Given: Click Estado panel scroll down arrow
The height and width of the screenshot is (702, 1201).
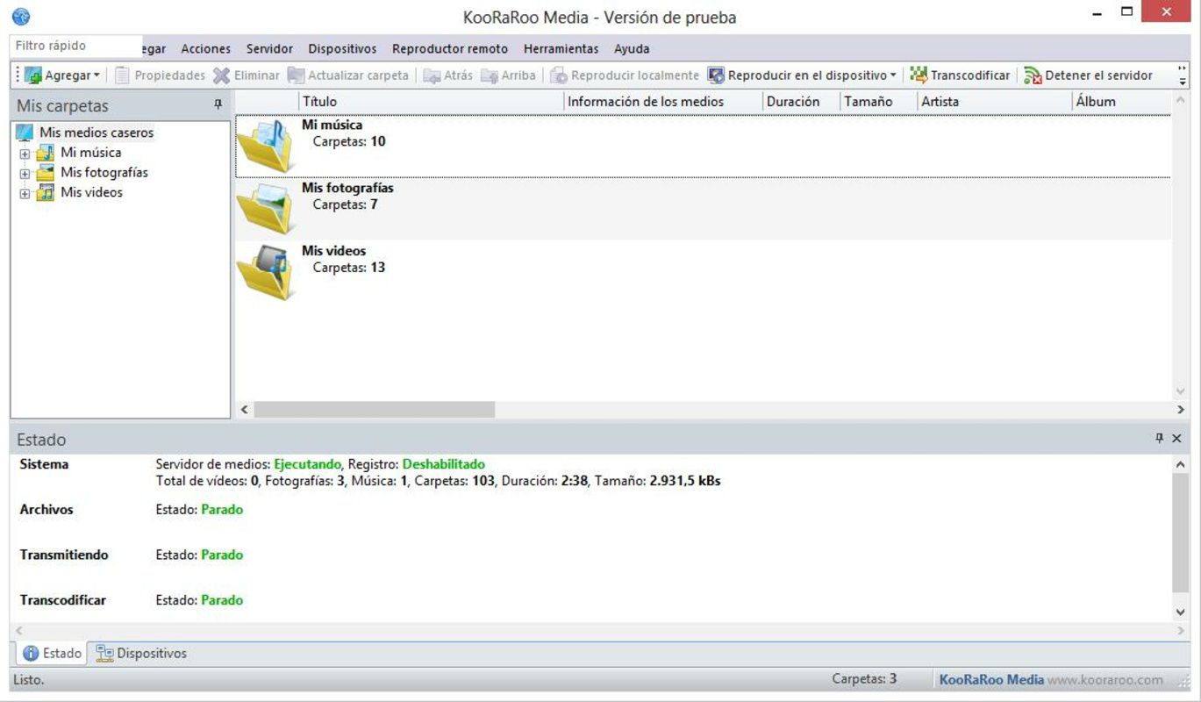Looking at the screenshot, I should [1180, 612].
